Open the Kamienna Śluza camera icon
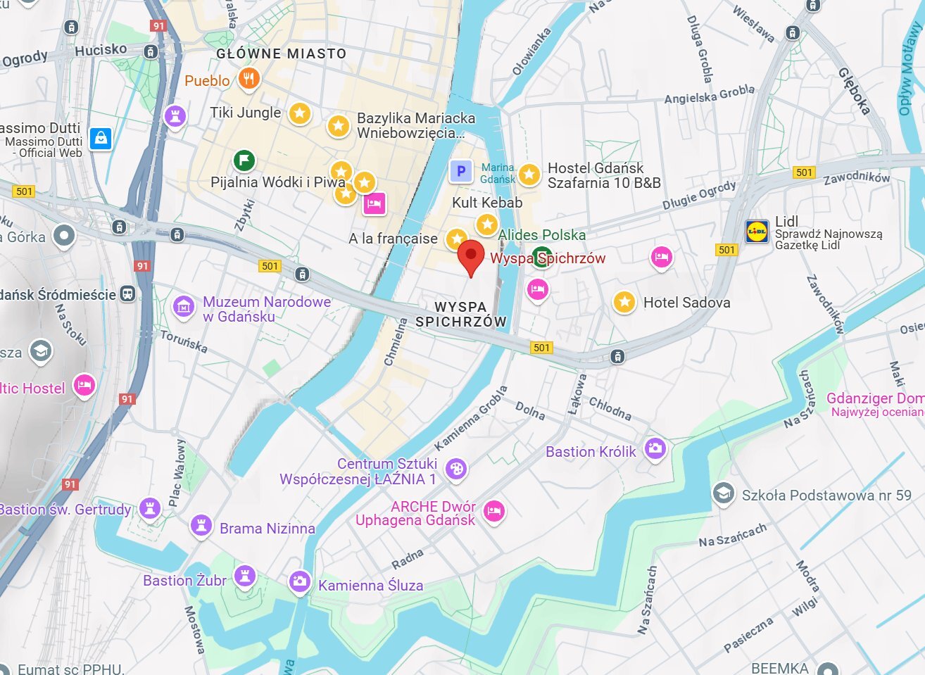Screen dimensions: 925x675 pos(299,581)
